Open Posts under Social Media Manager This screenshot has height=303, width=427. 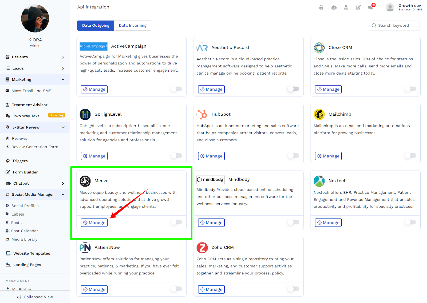point(16,223)
